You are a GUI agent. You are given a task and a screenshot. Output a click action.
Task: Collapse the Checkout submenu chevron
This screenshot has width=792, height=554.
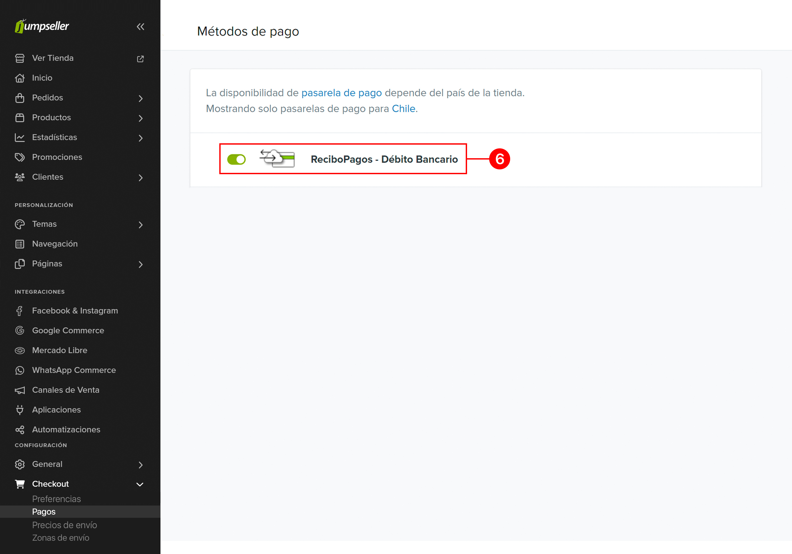coord(140,485)
